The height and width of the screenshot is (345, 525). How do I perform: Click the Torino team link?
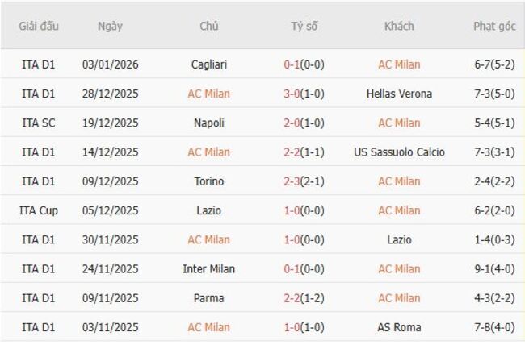tap(209, 181)
